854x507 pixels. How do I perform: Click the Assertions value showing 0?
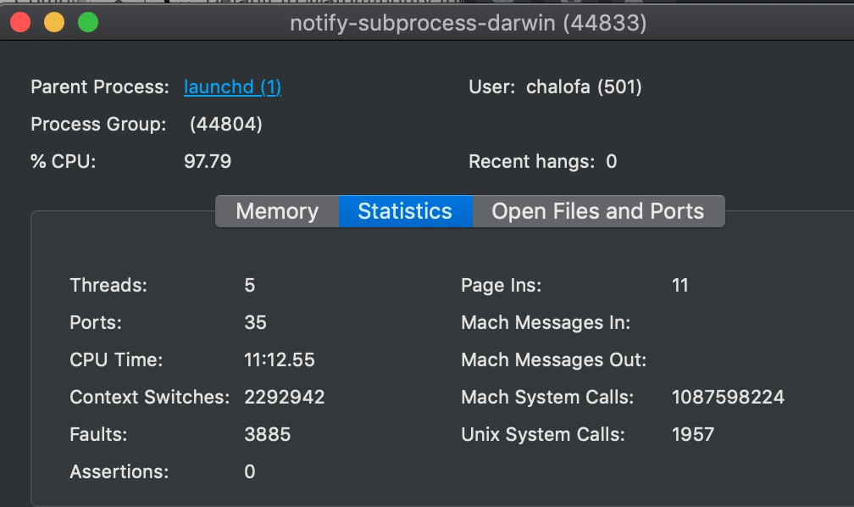pyautogui.click(x=249, y=471)
